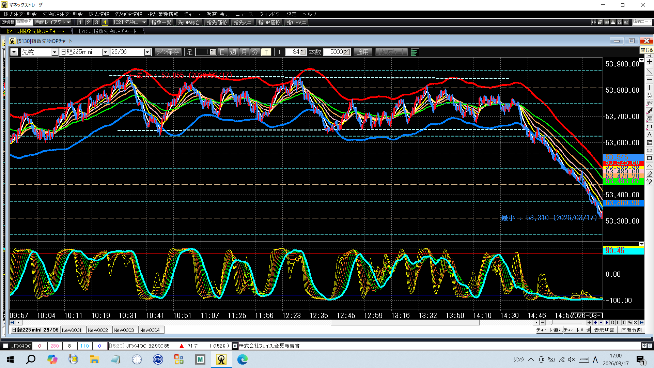Select the rectangle drawing tool
This screenshot has height=368, width=654.
[x=650, y=158]
